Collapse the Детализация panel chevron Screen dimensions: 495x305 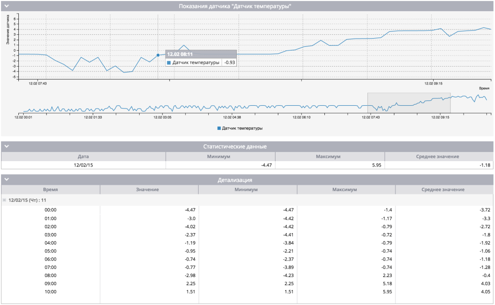(x=7, y=180)
